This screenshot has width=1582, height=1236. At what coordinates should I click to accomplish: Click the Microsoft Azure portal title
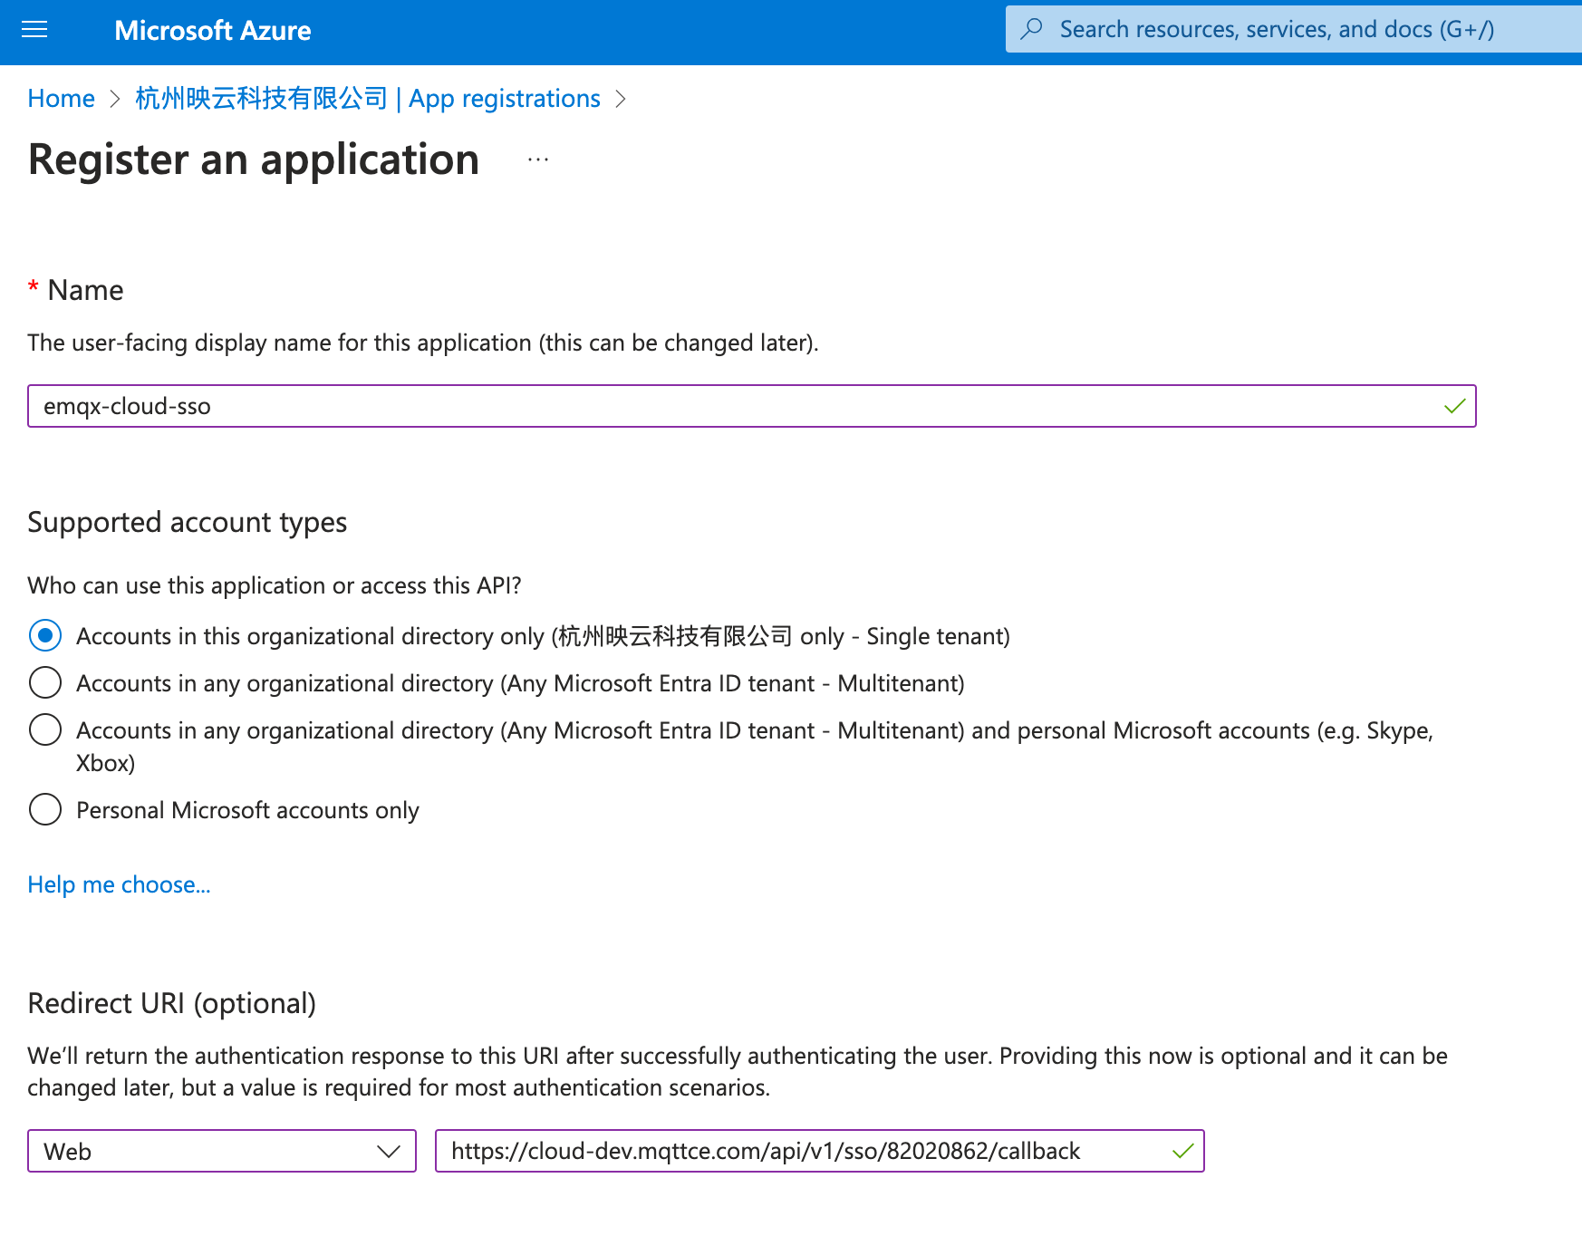(212, 31)
